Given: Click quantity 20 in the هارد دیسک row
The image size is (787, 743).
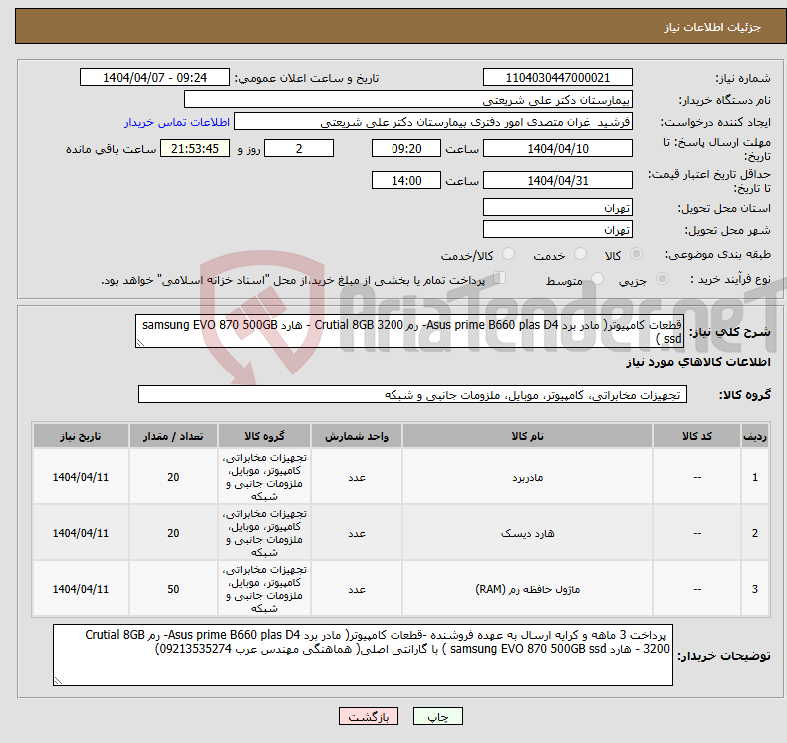Looking at the screenshot, I should [173, 533].
